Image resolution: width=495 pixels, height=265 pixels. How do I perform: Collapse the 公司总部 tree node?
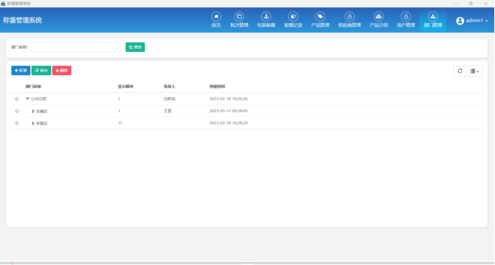point(27,99)
